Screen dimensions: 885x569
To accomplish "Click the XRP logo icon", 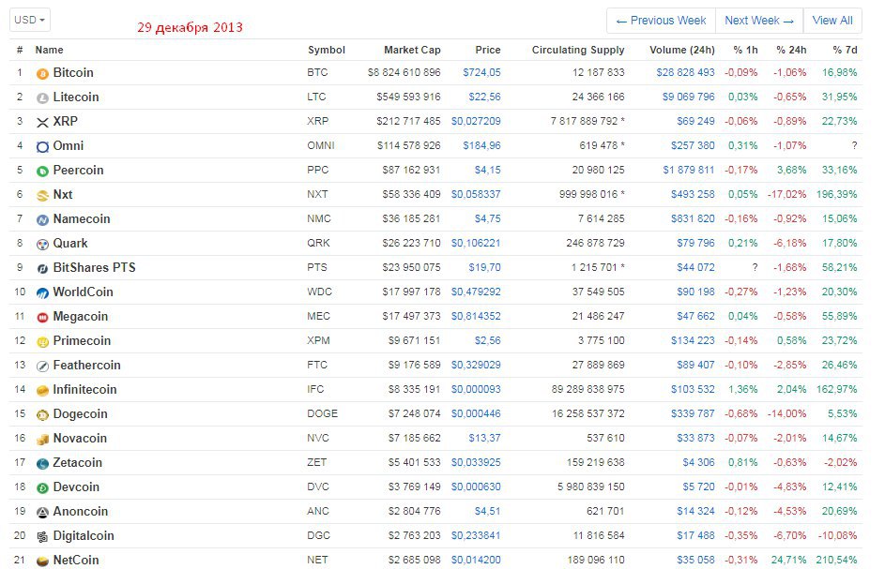I will click(42, 123).
